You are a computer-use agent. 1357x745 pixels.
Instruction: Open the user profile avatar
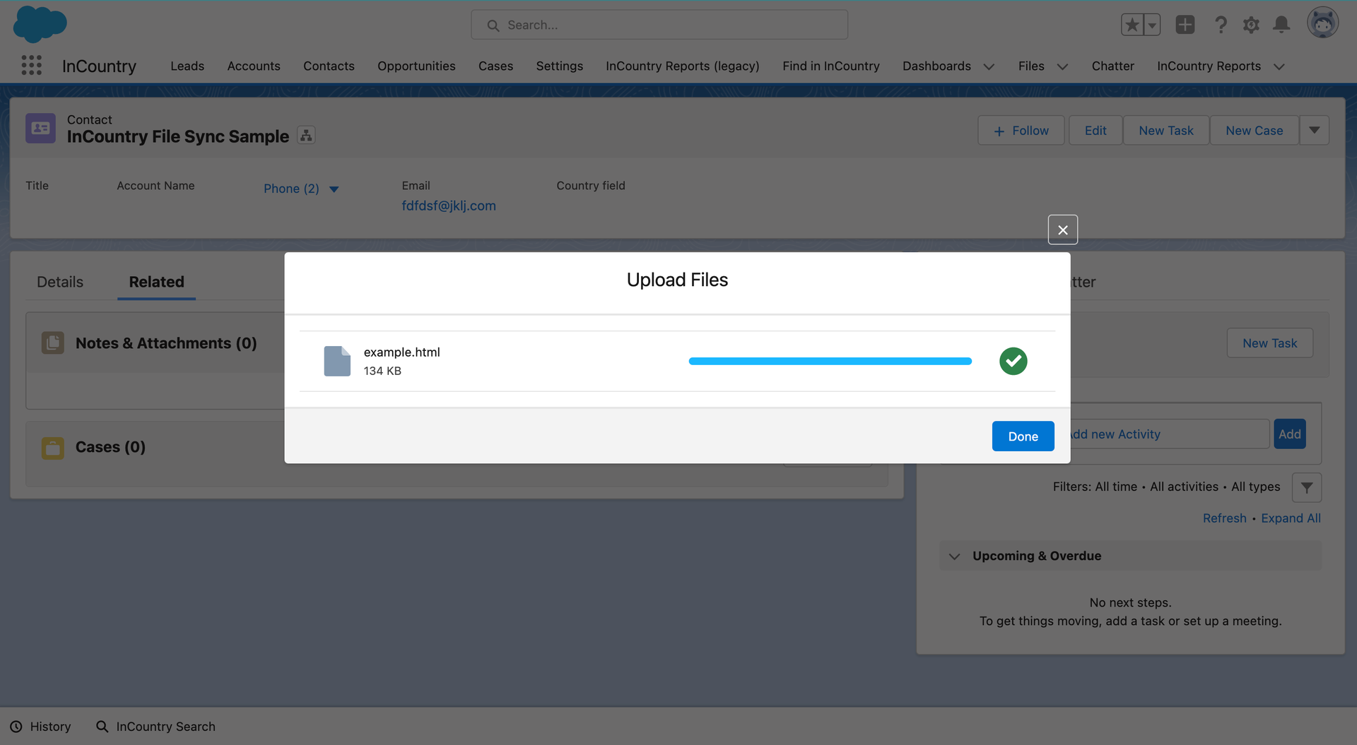coord(1322,23)
